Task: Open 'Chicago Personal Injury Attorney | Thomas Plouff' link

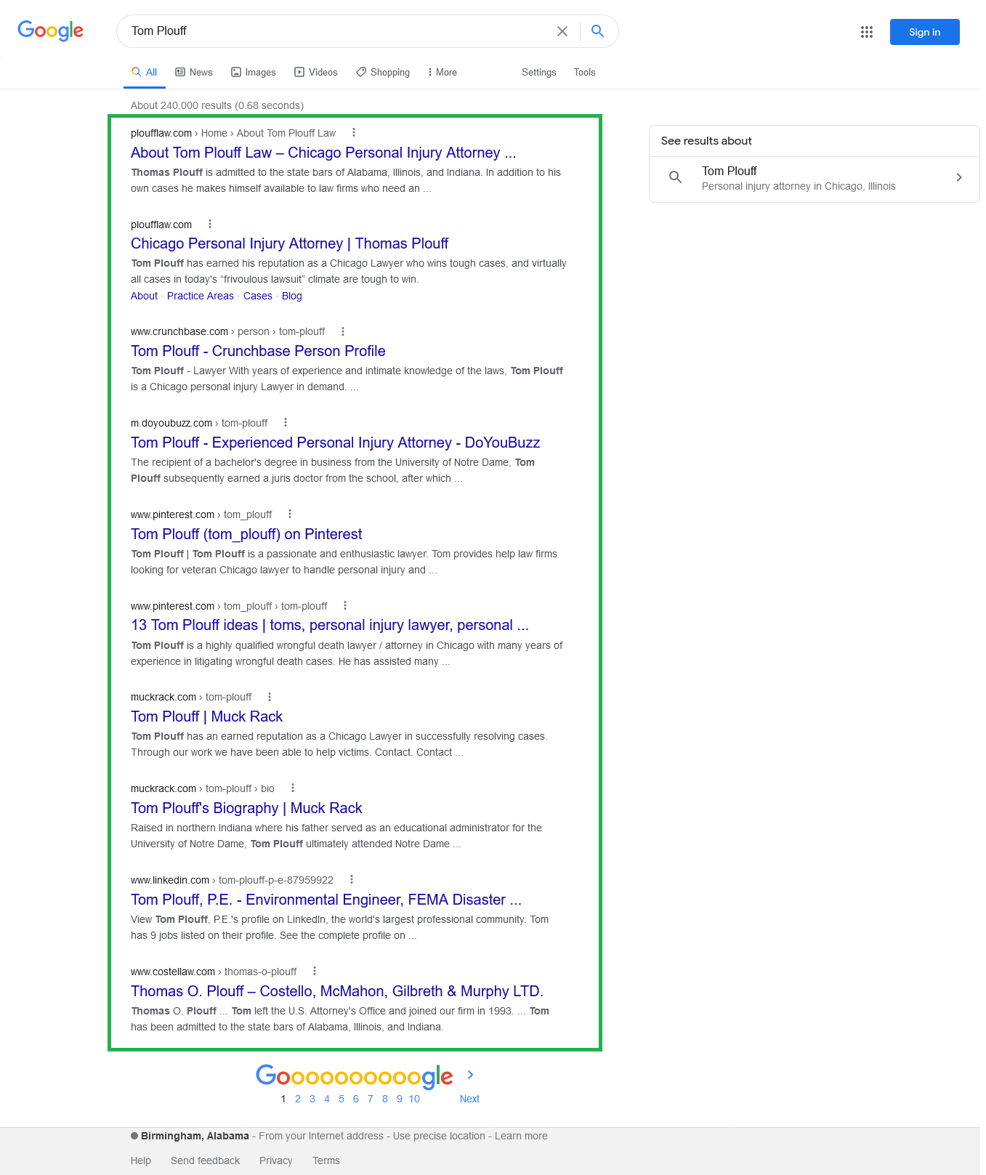Action: click(289, 243)
